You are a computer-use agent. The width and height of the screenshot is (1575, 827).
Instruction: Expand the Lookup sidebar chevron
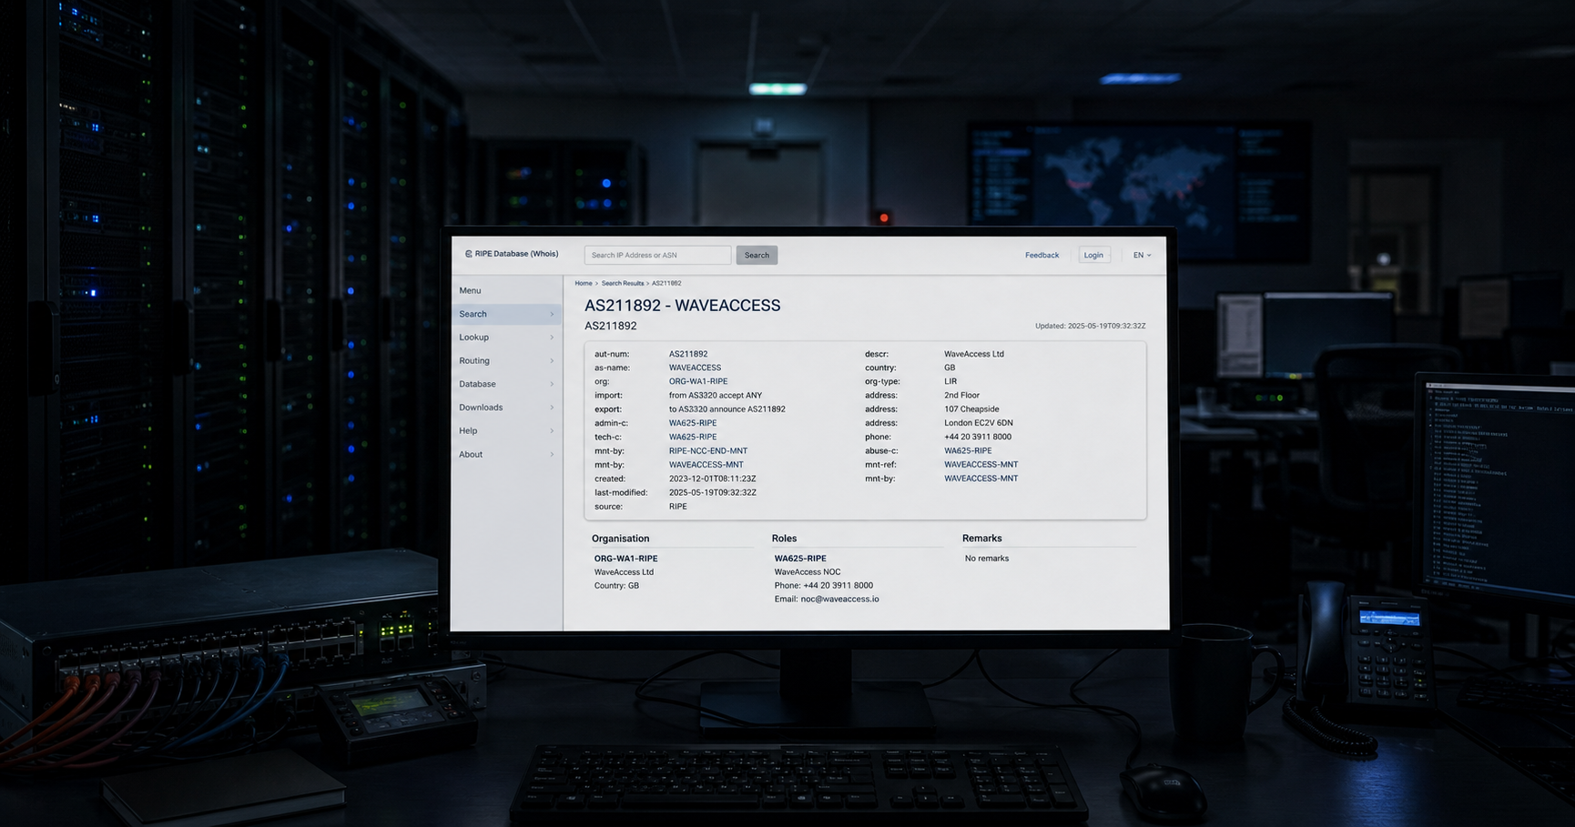(x=552, y=338)
